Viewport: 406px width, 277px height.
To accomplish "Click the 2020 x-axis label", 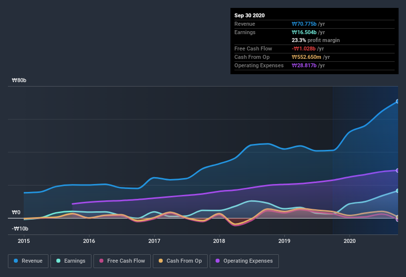I will pos(350,241).
